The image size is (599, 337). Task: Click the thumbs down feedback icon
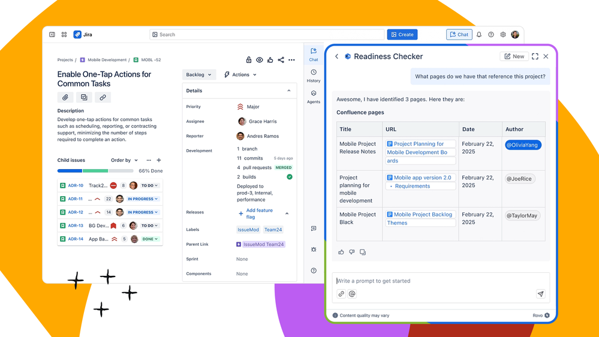[352, 252]
